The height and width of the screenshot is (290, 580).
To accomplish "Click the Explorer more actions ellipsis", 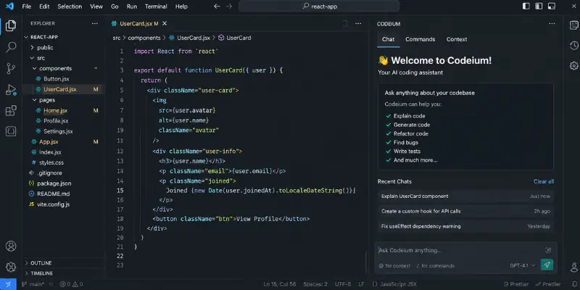I will click(95, 23).
